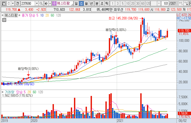Switch to yearly chart 년
Viewport: 191px width, 123px height.
pos(91,3)
